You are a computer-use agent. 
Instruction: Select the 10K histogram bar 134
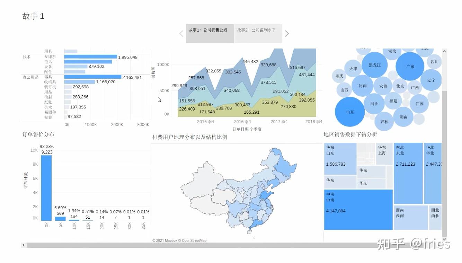click(x=74, y=220)
